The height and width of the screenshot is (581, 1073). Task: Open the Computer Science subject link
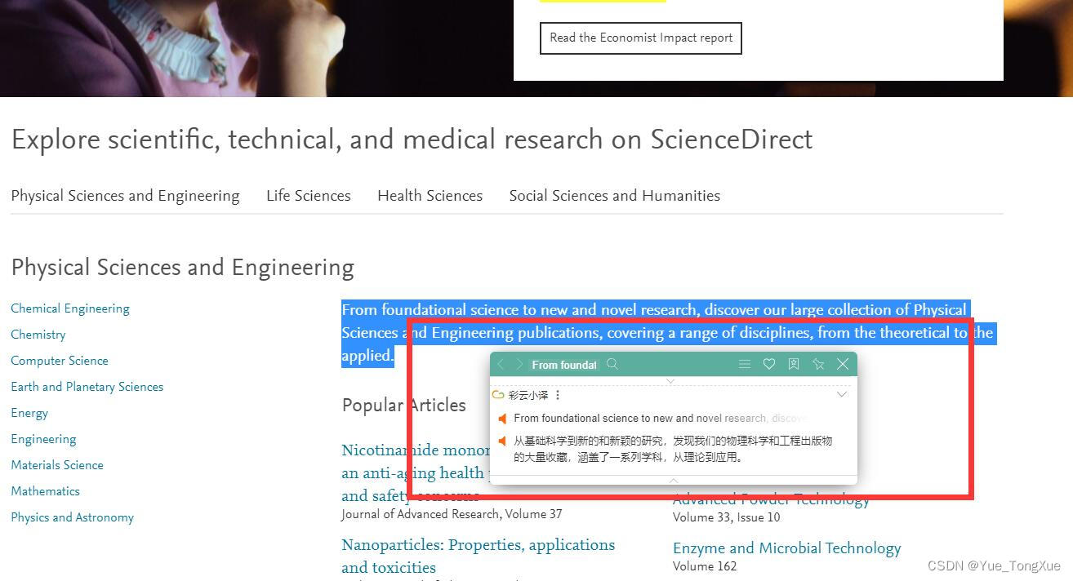(x=60, y=361)
